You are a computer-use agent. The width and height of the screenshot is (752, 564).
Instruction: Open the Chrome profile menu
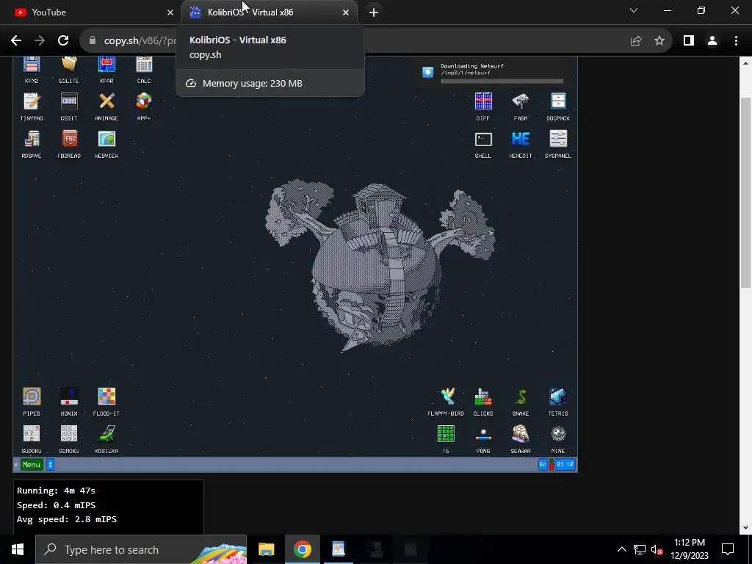tap(712, 41)
